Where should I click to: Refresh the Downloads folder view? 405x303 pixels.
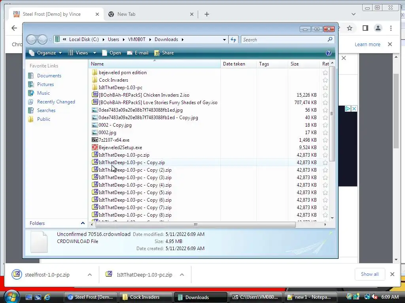(233, 39)
